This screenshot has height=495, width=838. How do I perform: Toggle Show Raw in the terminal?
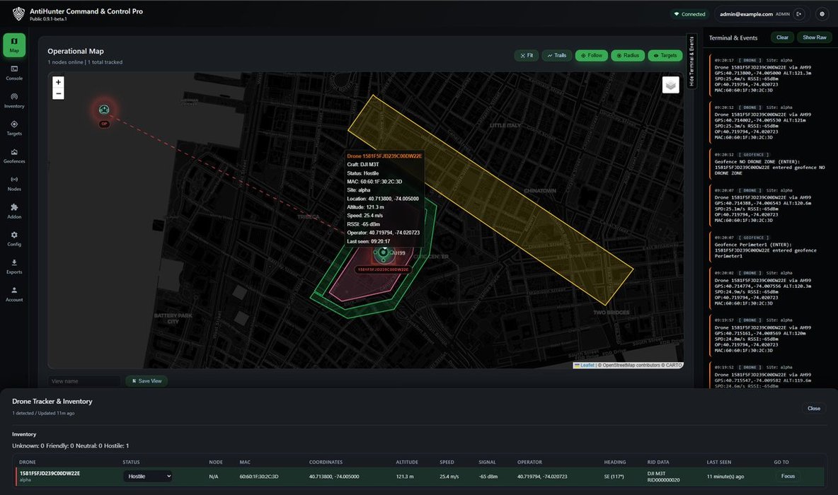815,37
